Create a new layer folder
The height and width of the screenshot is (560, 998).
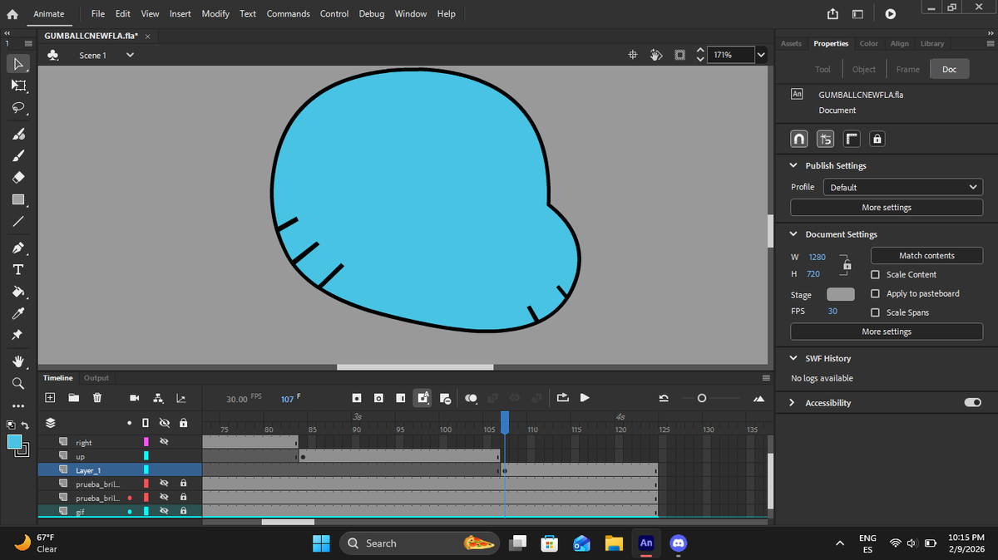pos(73,398)
